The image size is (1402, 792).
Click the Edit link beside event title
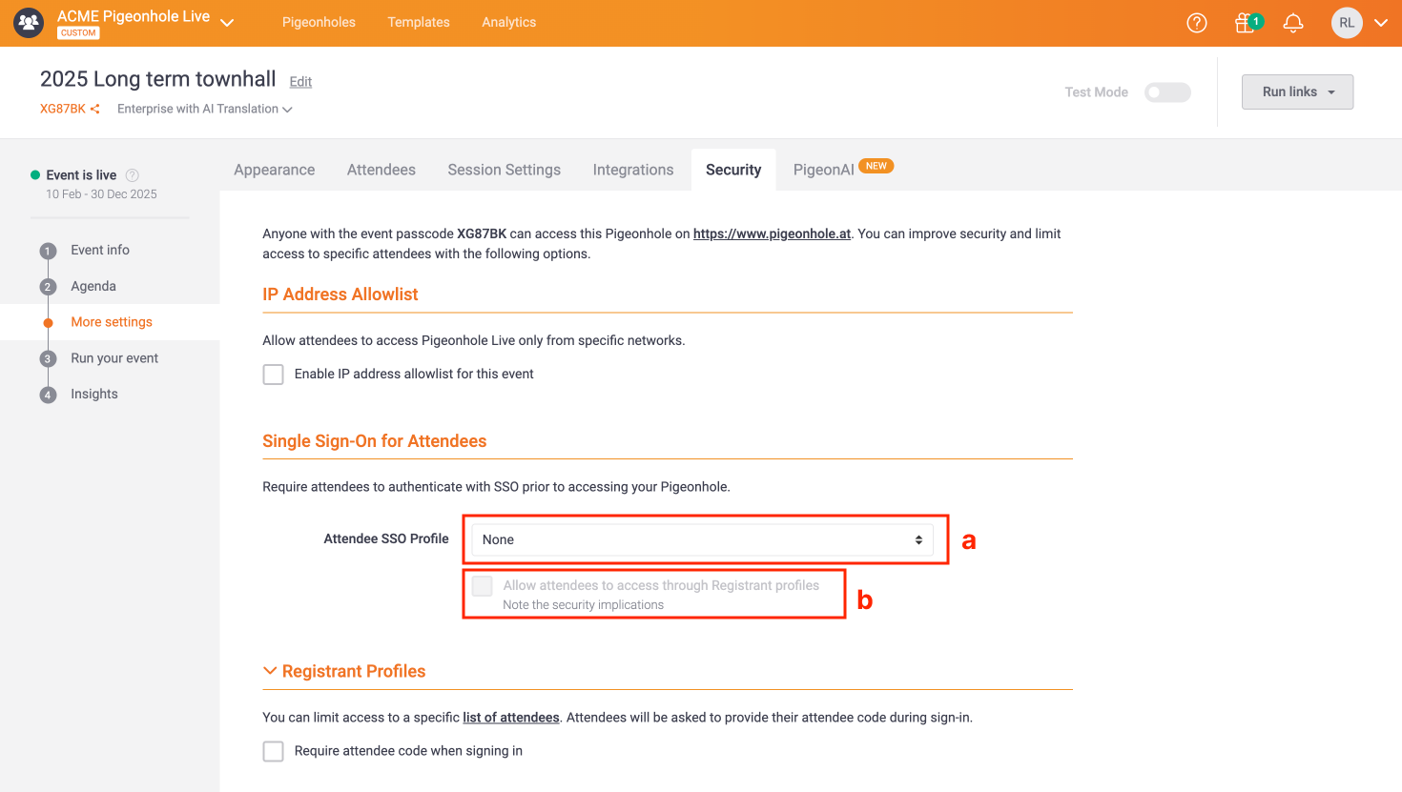click(300, 82)
